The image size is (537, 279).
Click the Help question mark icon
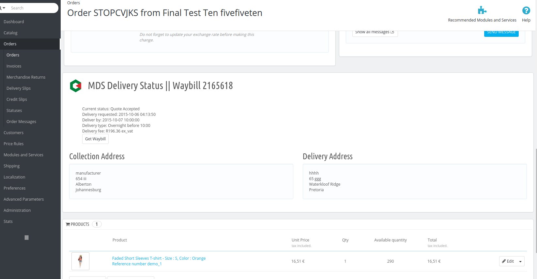526,10
